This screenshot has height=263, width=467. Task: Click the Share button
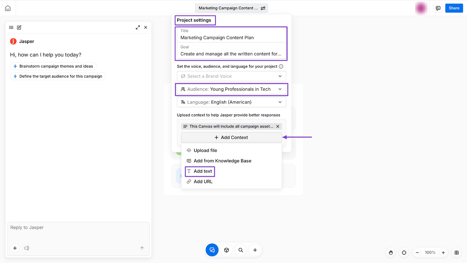click(454, 8)
